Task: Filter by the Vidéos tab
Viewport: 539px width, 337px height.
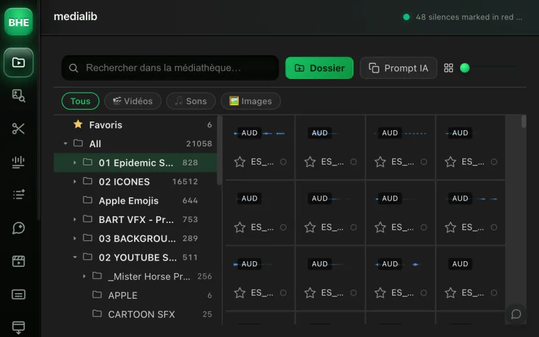Action: click(x=133, y=101)
